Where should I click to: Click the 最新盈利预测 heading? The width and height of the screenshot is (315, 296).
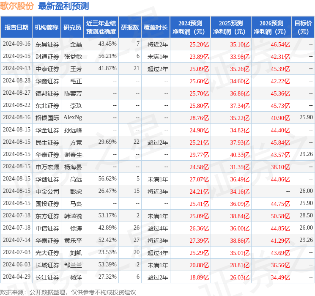click(63, 6)
